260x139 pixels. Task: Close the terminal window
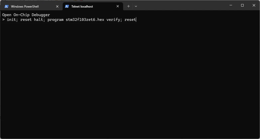coord(254,5)
